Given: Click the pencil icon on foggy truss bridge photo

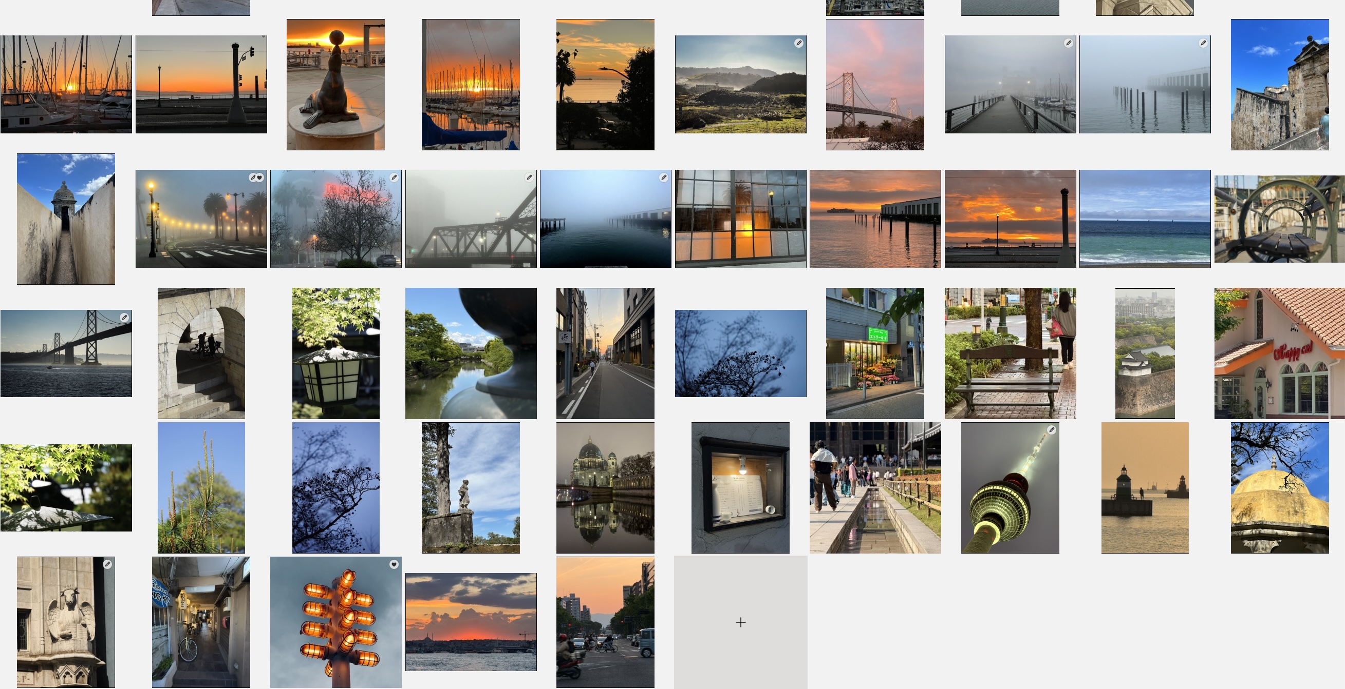Looking at the screenshot, I should click(529, 178).
